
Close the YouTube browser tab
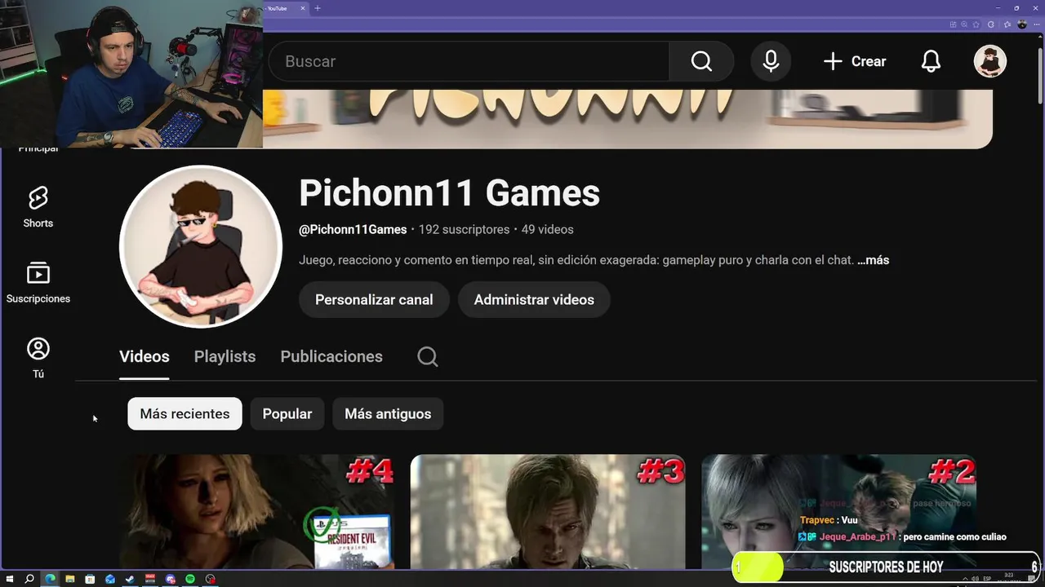coord(303,8)
